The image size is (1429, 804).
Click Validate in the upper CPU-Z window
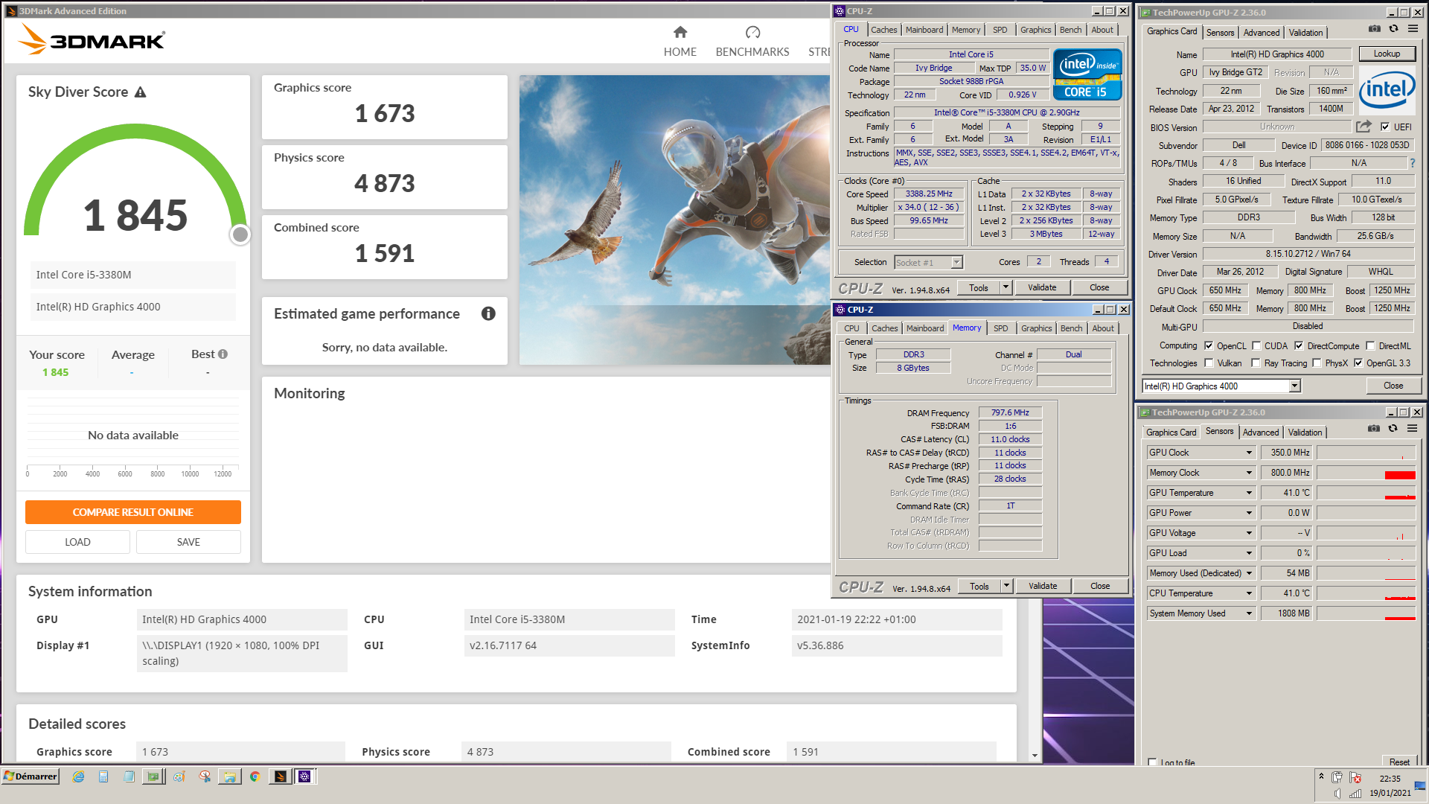(x=1042, y=287)
